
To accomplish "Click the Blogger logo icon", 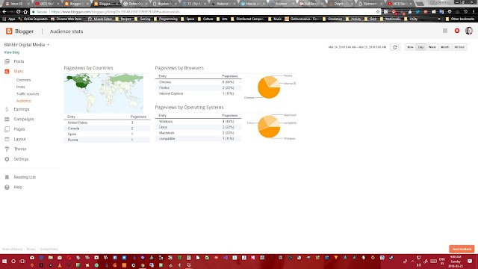I will coord(9,31).
